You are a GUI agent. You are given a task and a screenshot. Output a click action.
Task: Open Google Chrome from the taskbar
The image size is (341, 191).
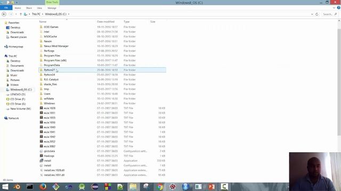click(159, 187)
